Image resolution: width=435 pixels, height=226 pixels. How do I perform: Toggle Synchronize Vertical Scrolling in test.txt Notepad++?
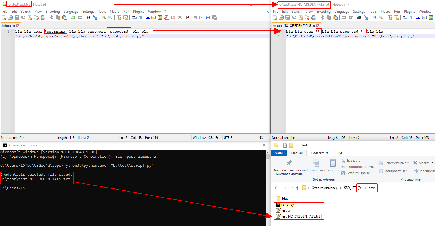(119, 17)
